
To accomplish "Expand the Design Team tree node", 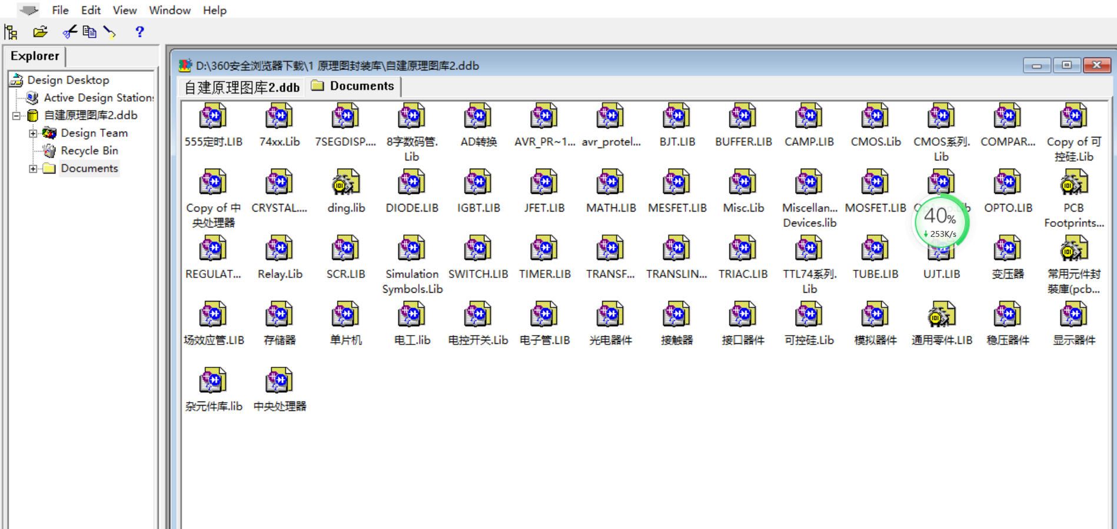I will click(x=33, y=133).
